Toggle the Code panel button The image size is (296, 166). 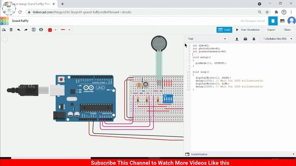click(224, 30)
